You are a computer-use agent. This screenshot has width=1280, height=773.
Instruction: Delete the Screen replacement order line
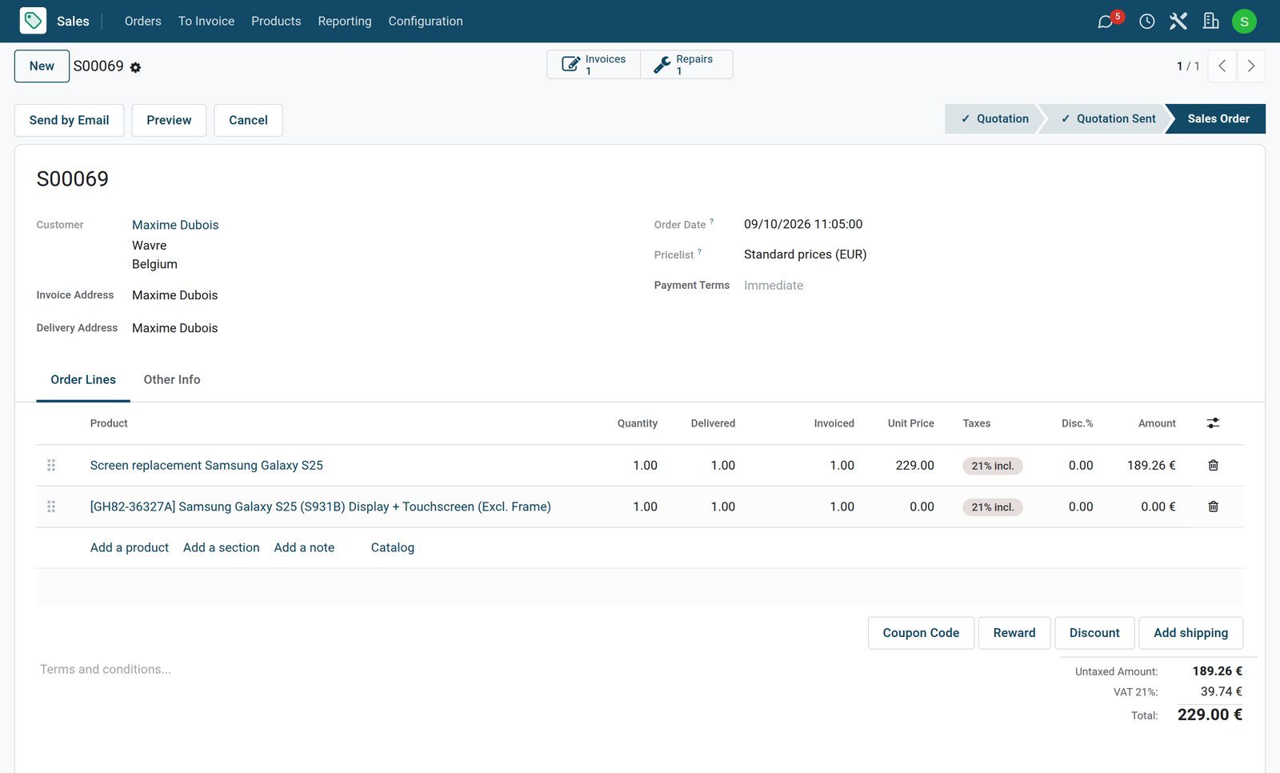[x=1213, y=466]
